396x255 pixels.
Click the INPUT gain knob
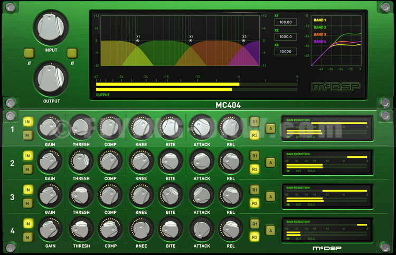(x=51, y=27)
